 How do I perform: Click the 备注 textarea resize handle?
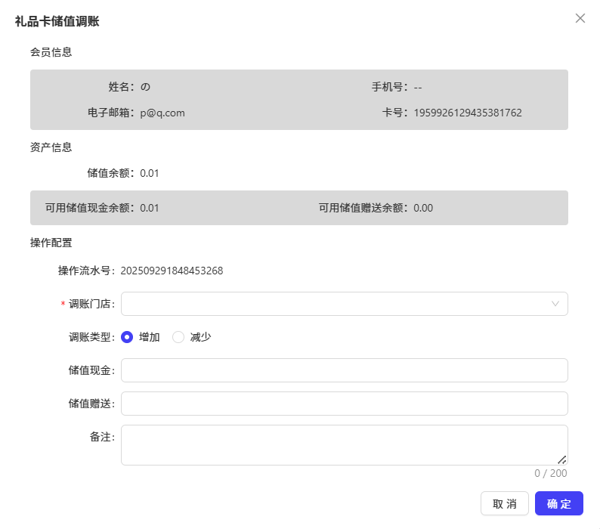[x=561, y=459]
